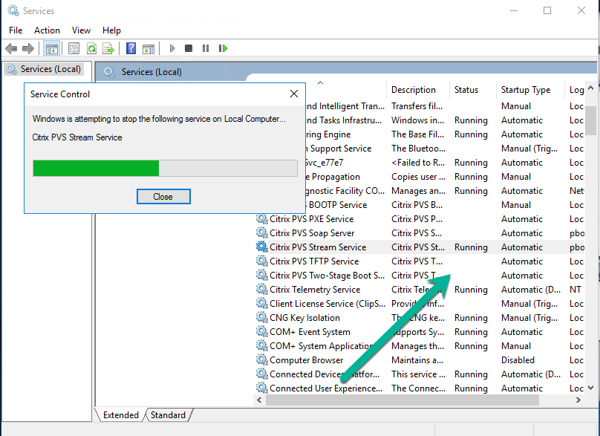Select the Services (Local) pane header

(151, 72)
